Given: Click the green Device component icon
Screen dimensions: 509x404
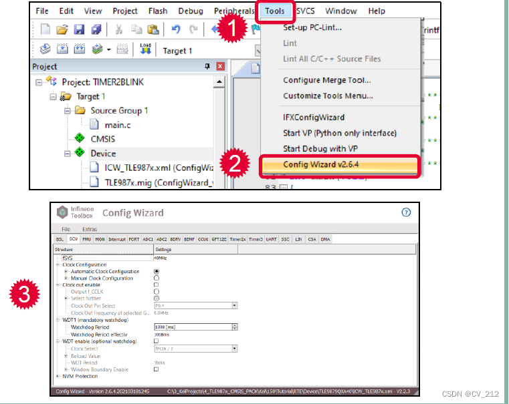Looking at the screenshot, I should [80, 152].
